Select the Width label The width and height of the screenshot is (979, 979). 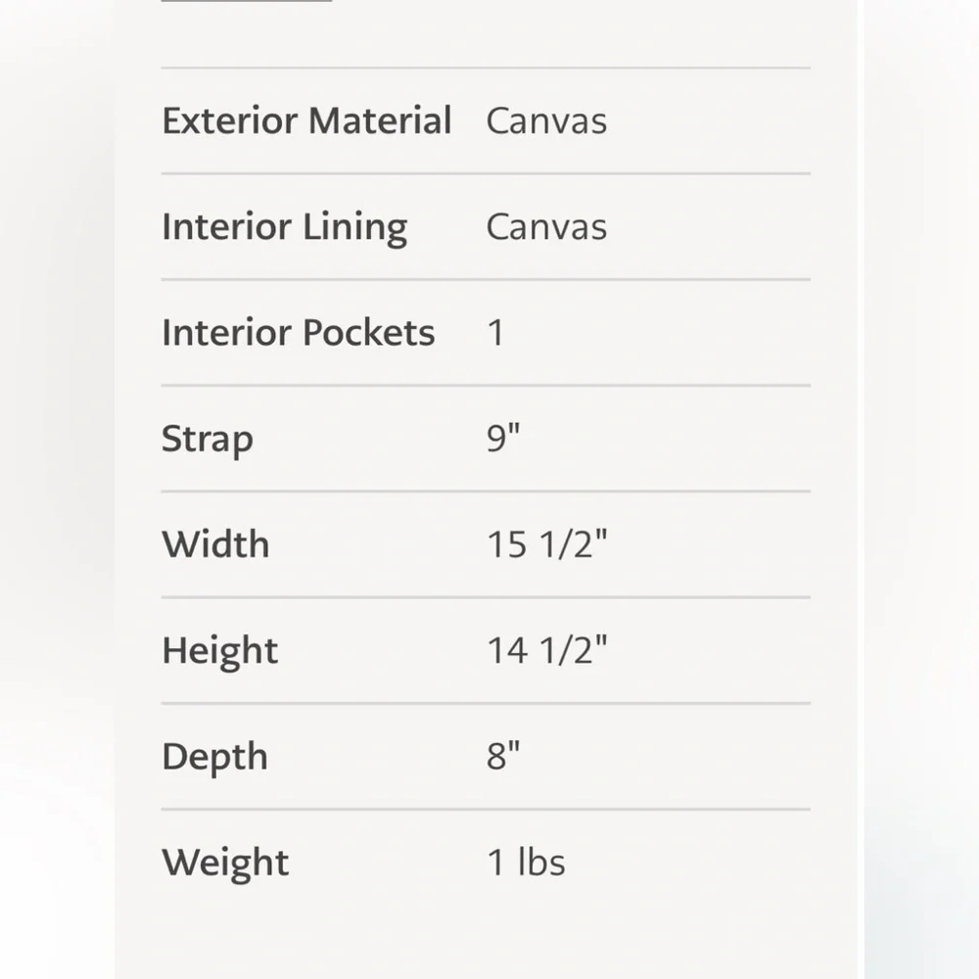pos(215,543)
